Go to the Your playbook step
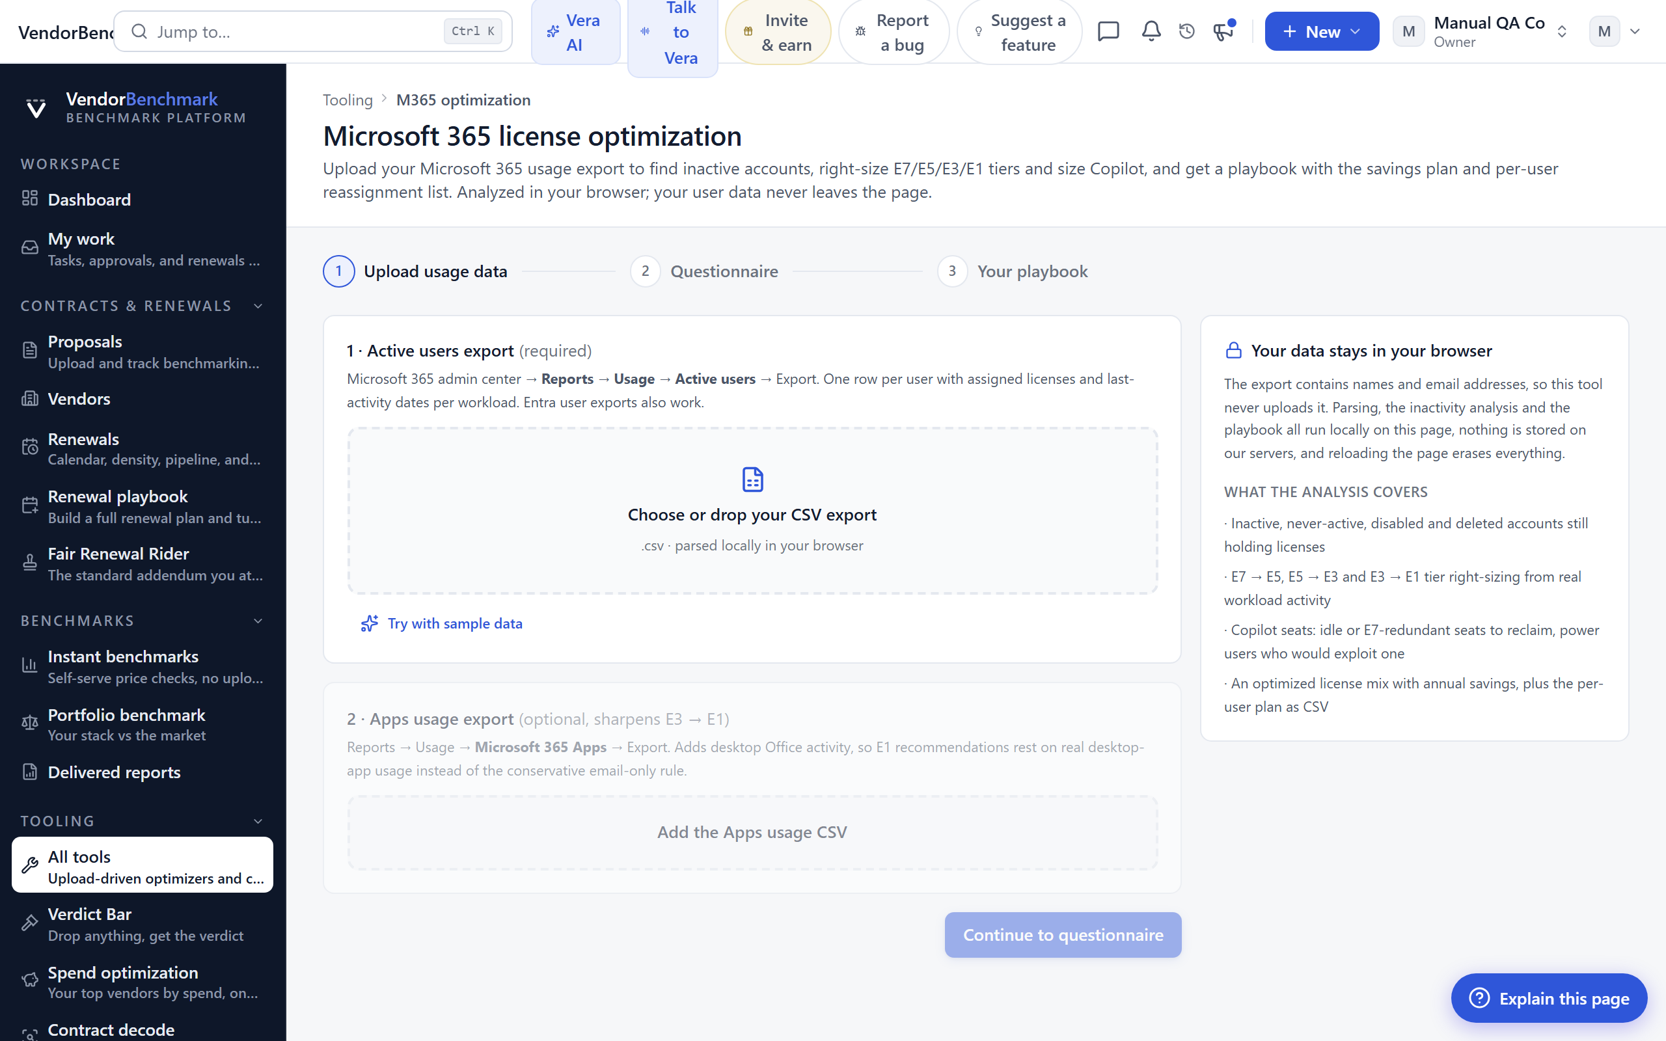Viewport: 1666px width, 1041px height. (1013, 271)
